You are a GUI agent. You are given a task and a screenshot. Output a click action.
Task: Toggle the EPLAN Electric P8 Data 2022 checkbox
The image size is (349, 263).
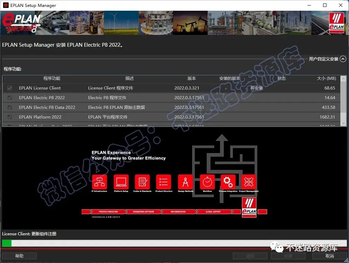pos(10,107)
